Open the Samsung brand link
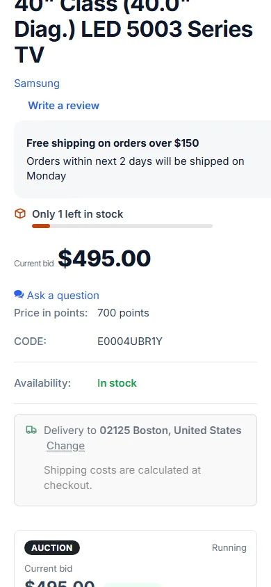Viewport: 271px width, 587px height. [37, 83]
